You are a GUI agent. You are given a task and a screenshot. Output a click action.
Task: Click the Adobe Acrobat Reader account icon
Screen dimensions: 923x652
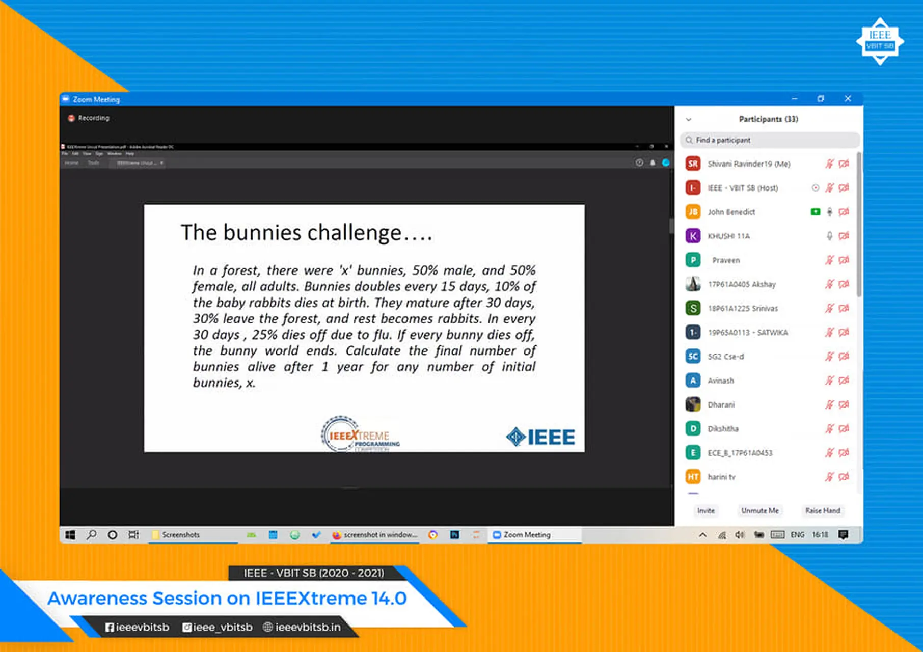tap(666, 163)
